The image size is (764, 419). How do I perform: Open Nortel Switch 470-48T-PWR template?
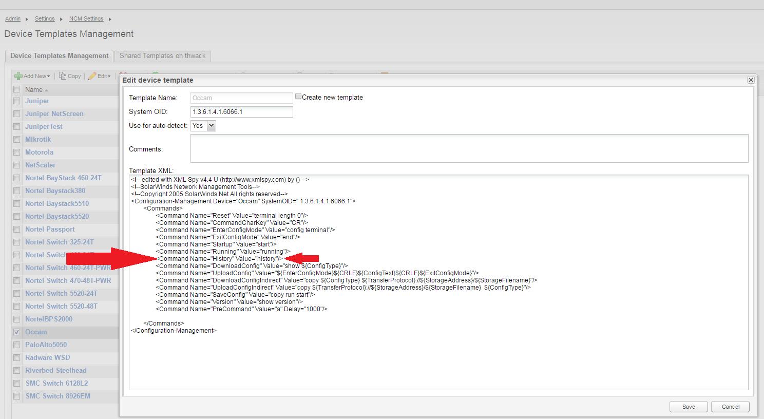pos(68,281)
